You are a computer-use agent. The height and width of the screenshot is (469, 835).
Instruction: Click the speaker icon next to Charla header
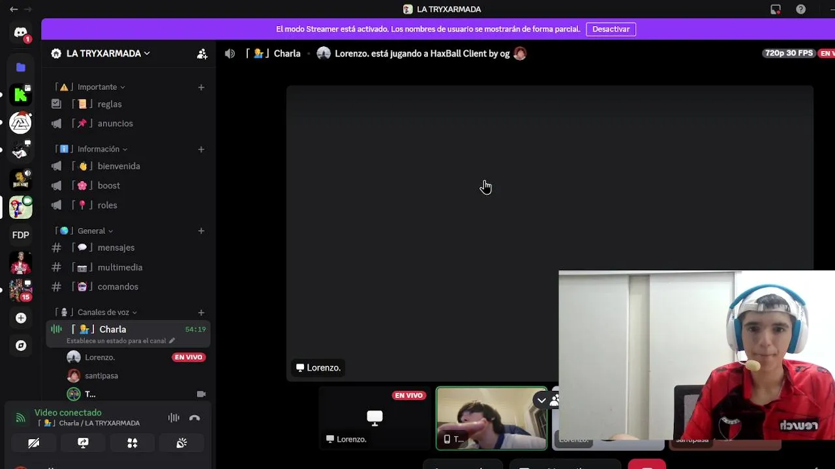[230, 53]
